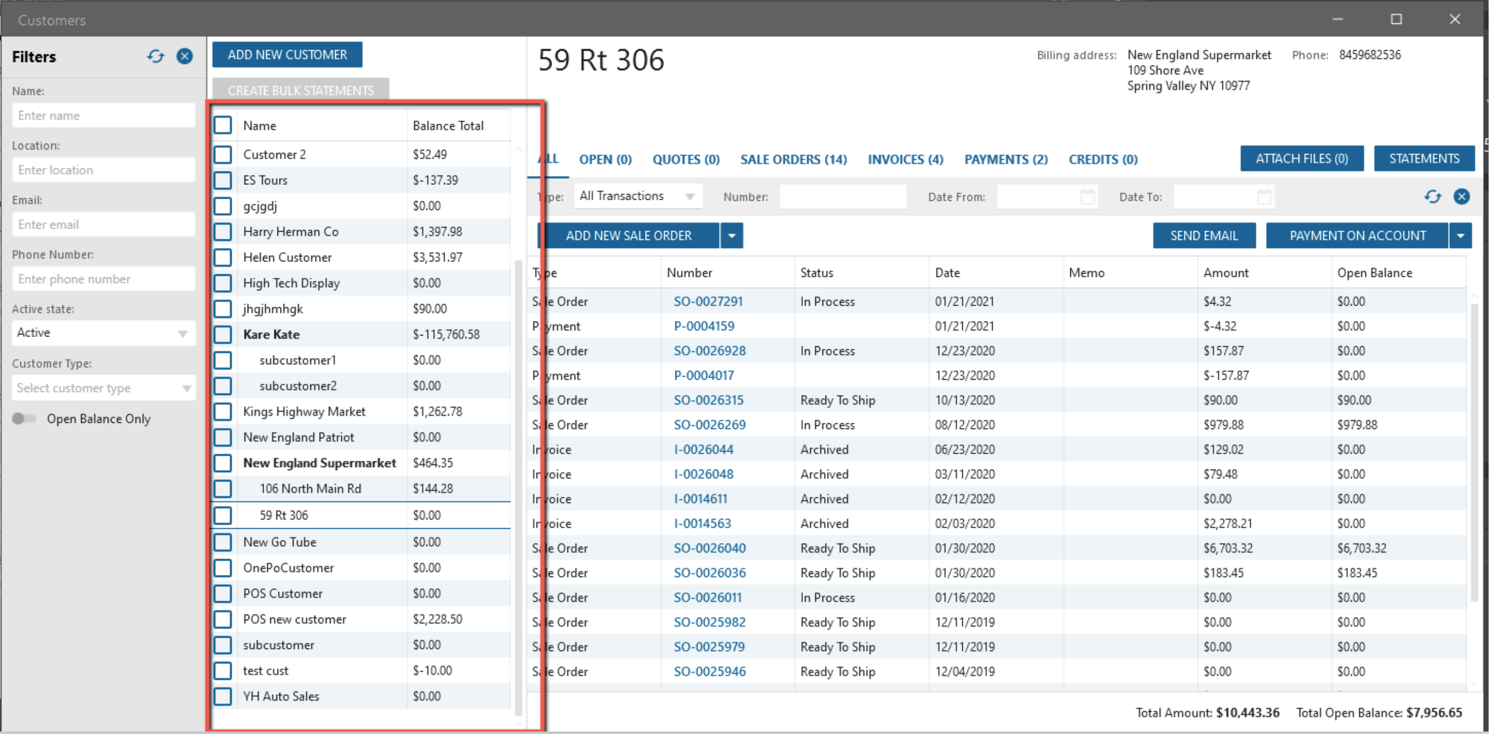
Task: Refresh the transactions filter row
Action: pyautogui.click(x=1432, y=197)
